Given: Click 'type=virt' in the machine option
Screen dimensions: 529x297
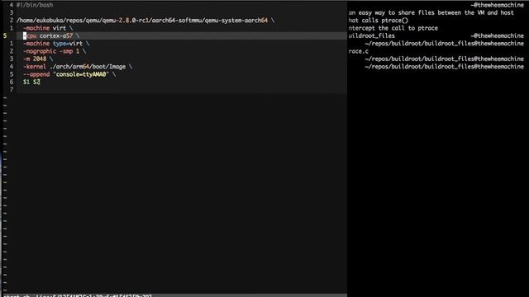Looking at the screenshot, I should pyautogui.click(x=68, y=44).
